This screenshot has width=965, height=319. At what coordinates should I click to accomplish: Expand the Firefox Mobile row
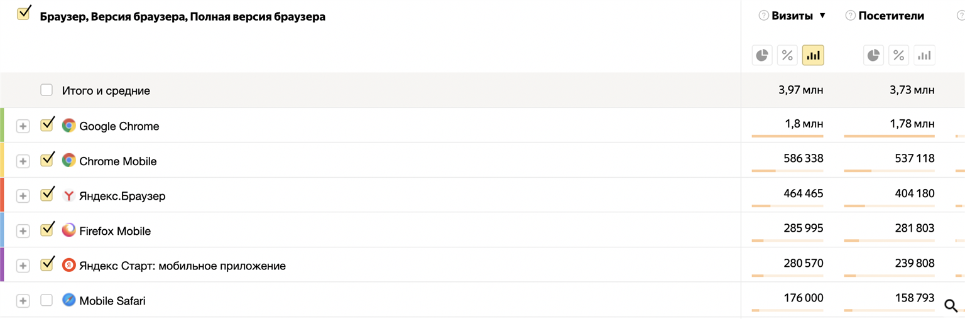point(23,231)
